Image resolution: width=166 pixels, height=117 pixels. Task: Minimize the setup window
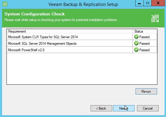139,3
